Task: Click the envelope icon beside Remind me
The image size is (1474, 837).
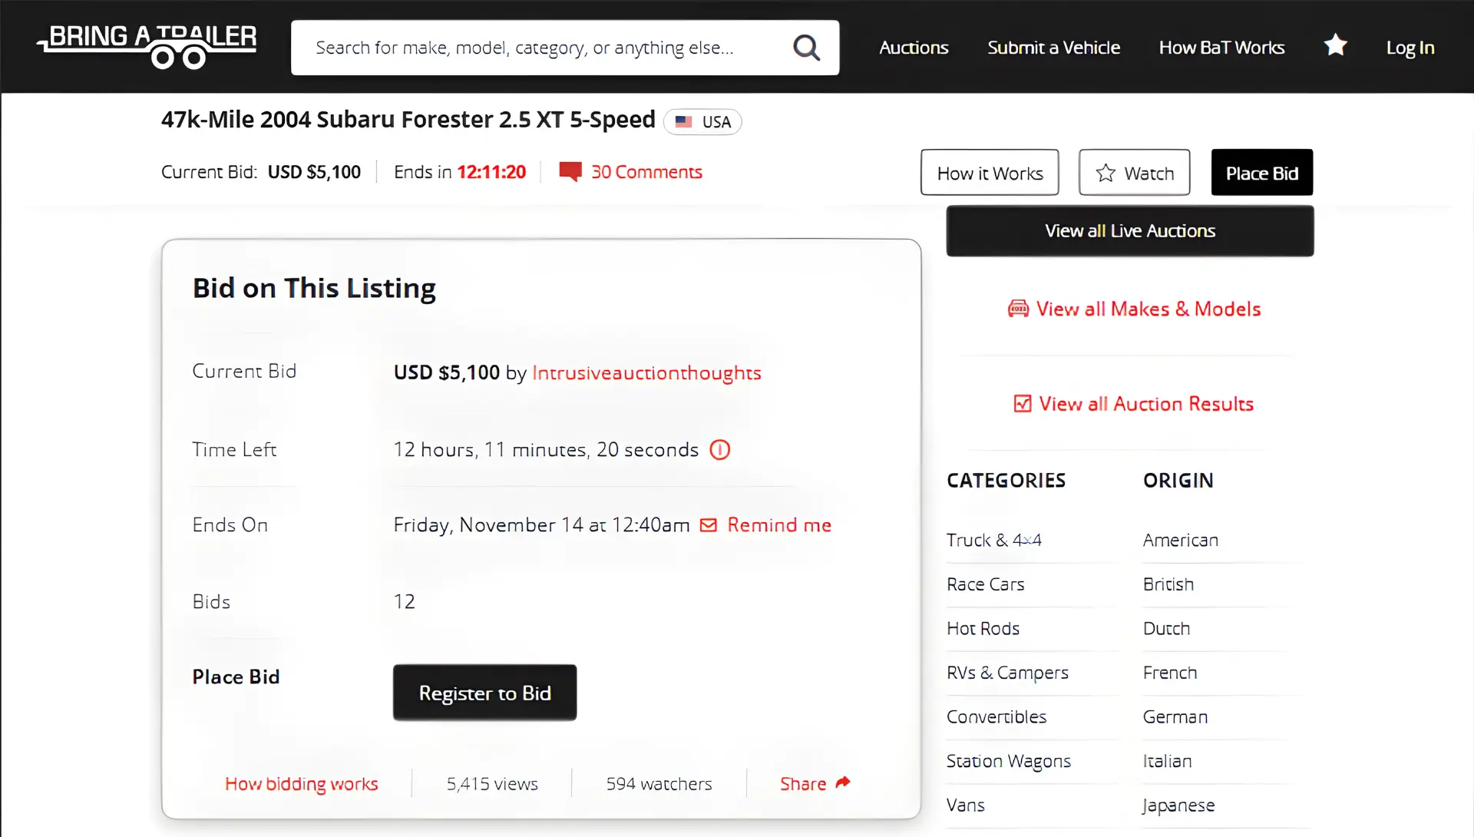Action: (x=709, y=525)
